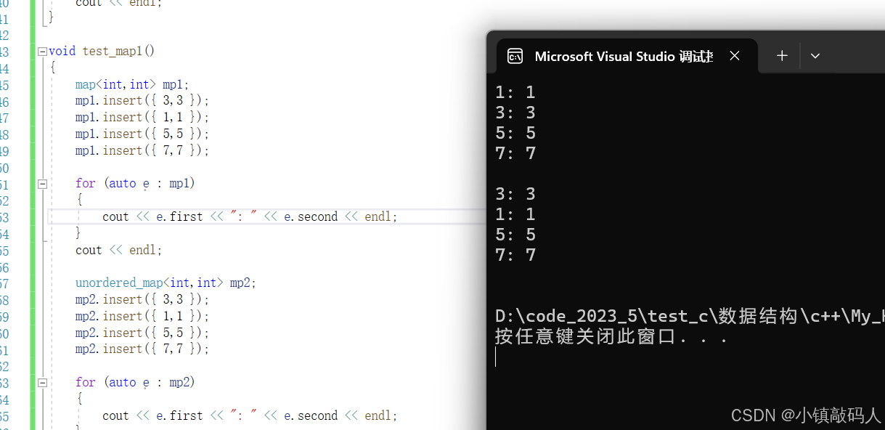Click the 'mp2.insert({ 1,1 });' line
Image resolution: width=885 pixels, height=430 pixels.
coord(142,316)
